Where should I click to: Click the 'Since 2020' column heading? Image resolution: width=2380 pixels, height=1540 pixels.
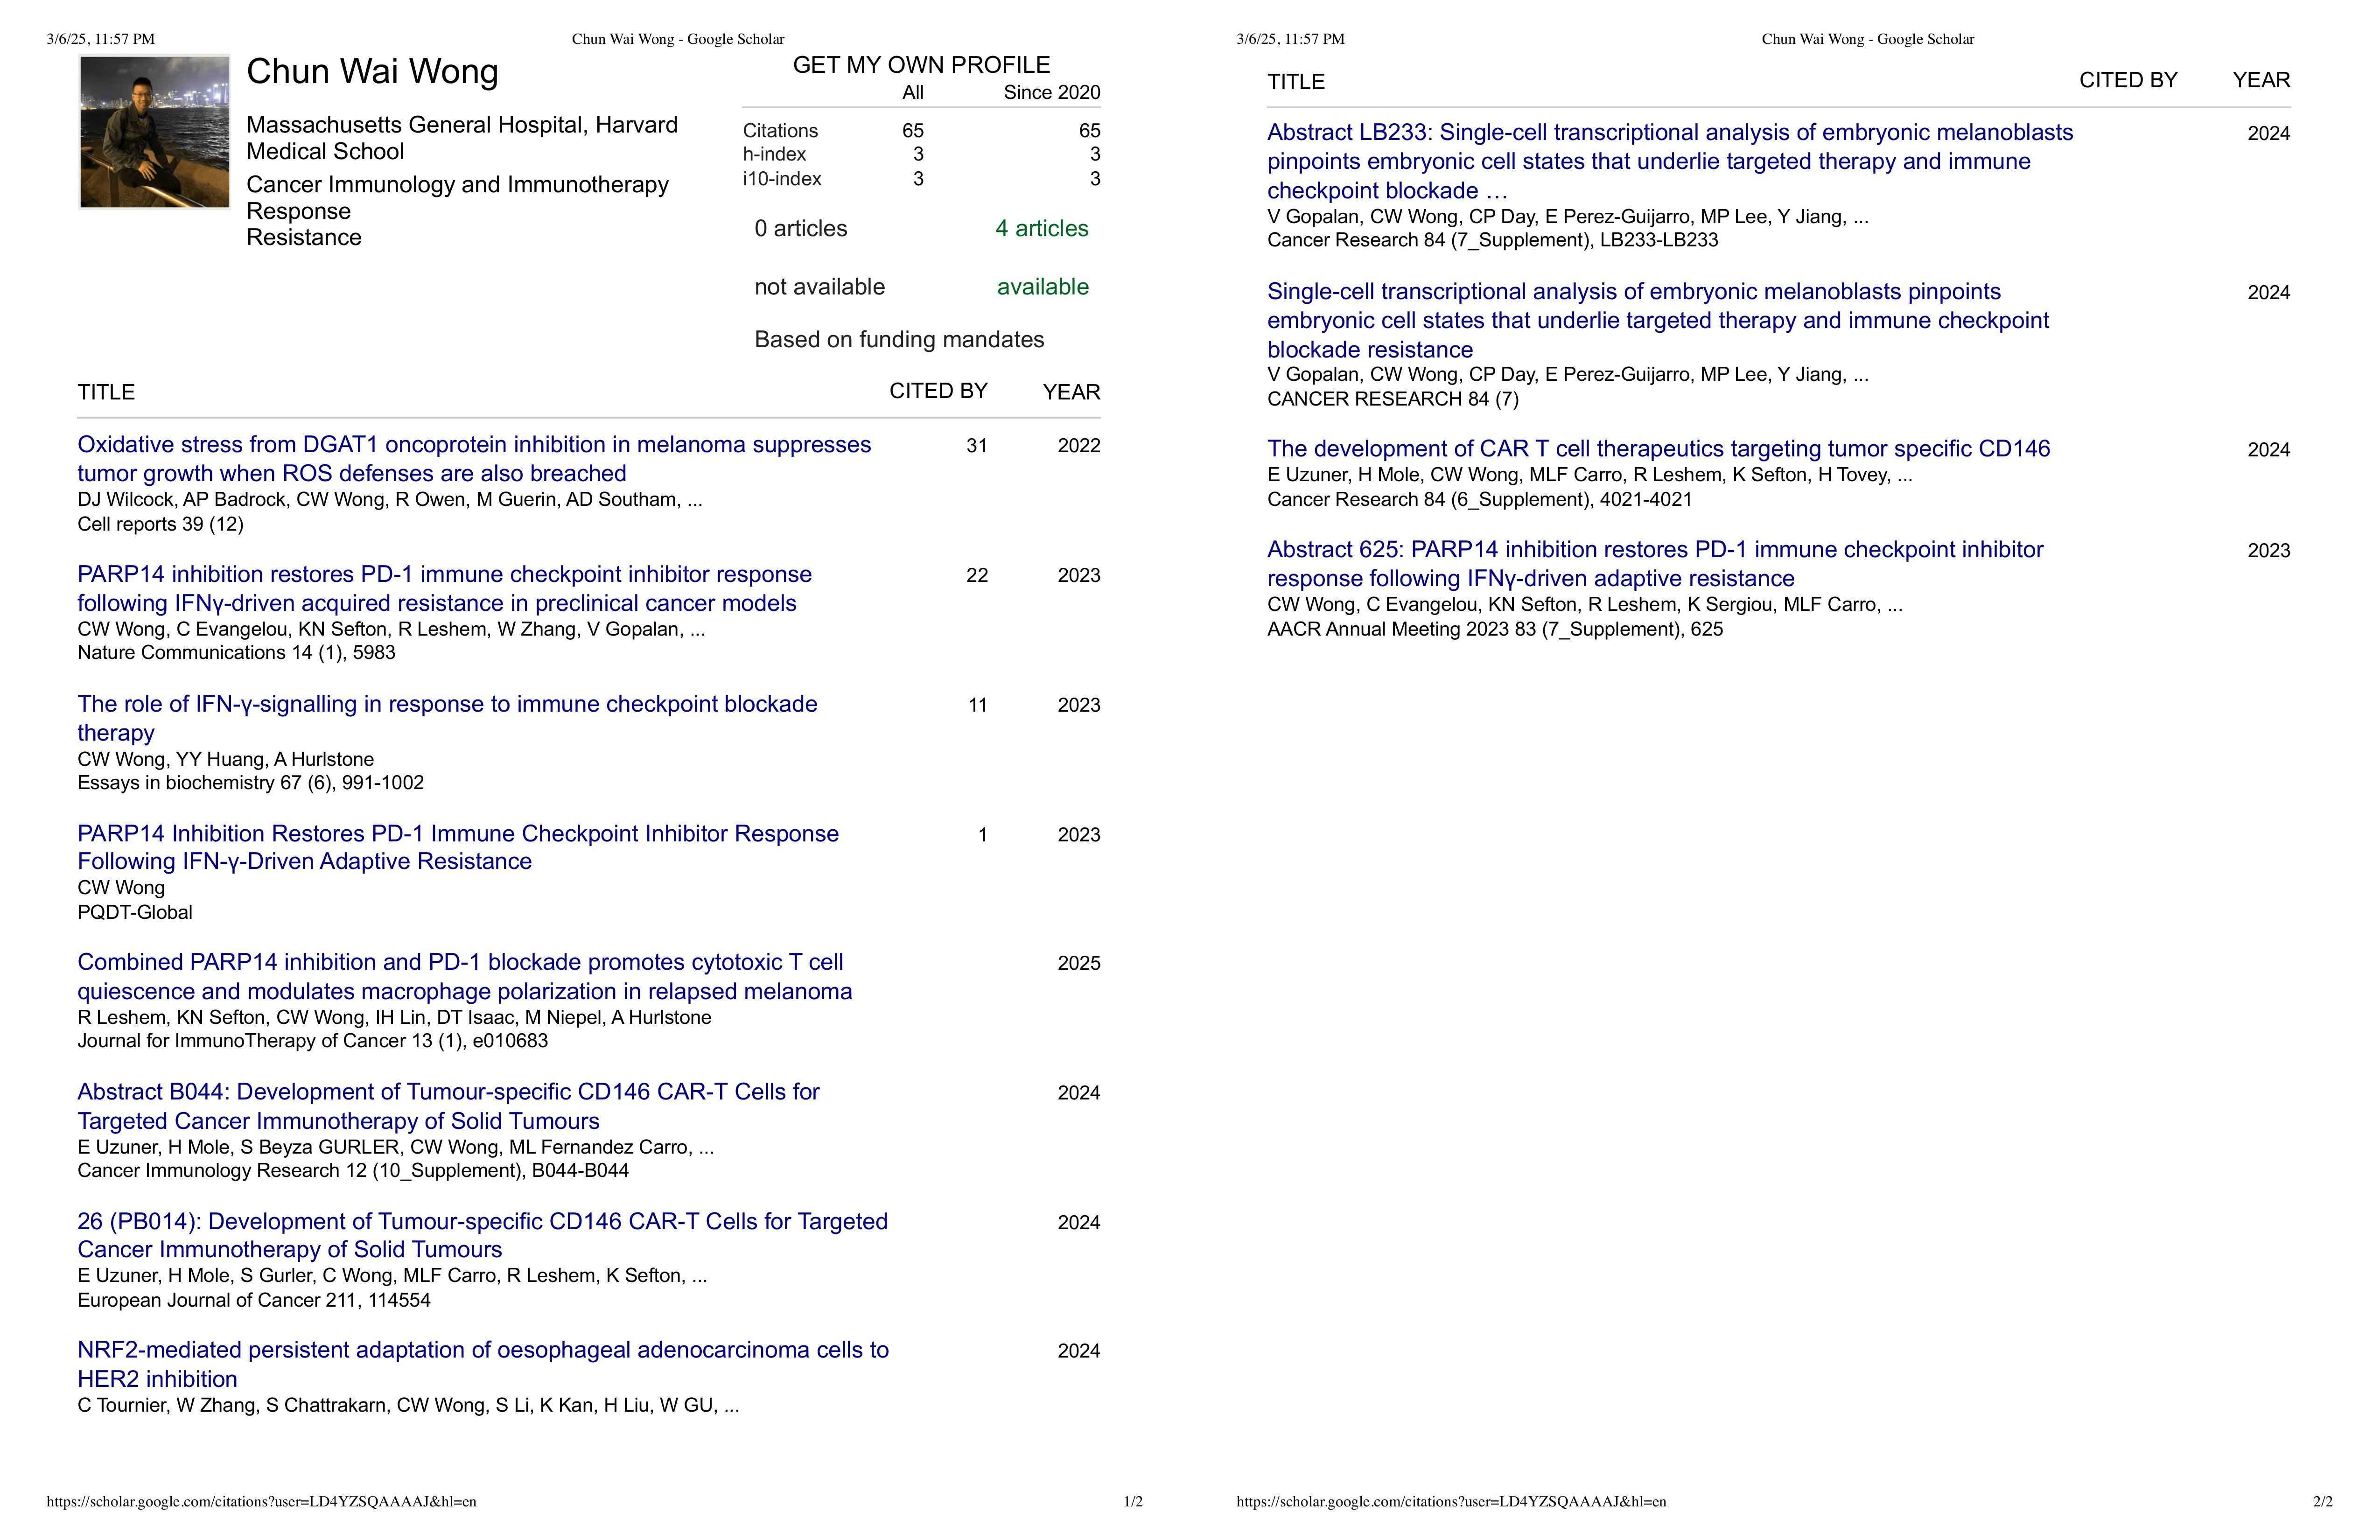point(1052,93)
